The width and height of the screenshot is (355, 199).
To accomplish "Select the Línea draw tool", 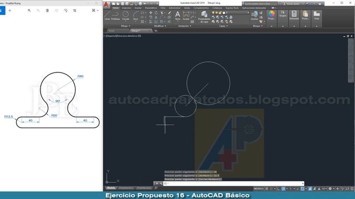I will (x=107, y=15).
